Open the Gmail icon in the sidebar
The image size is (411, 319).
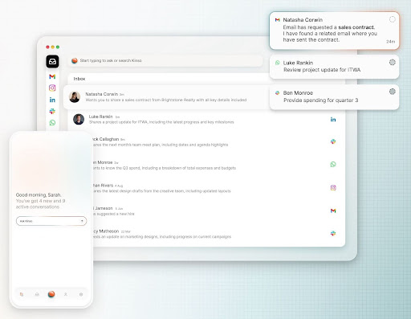point(52,76)
